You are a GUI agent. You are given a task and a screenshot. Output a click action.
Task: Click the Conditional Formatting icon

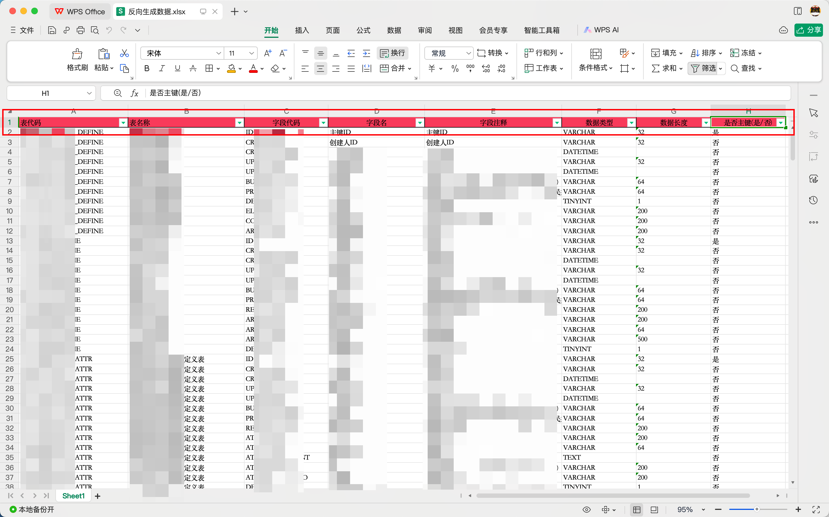pos(595,54)
